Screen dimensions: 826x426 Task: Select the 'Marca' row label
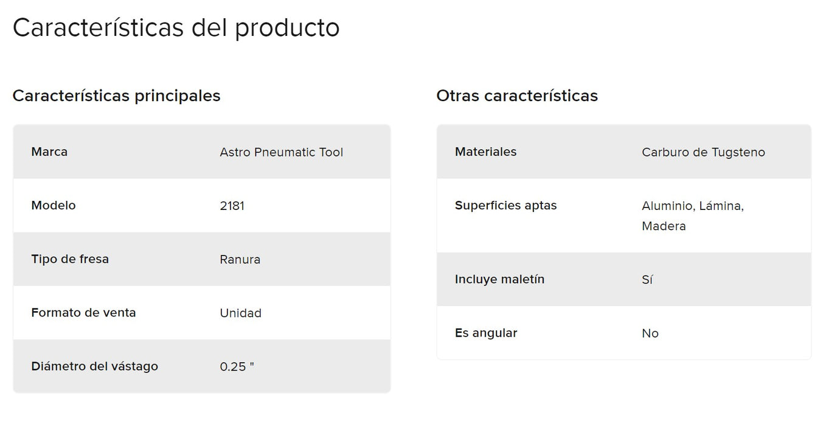coord(49,152)
